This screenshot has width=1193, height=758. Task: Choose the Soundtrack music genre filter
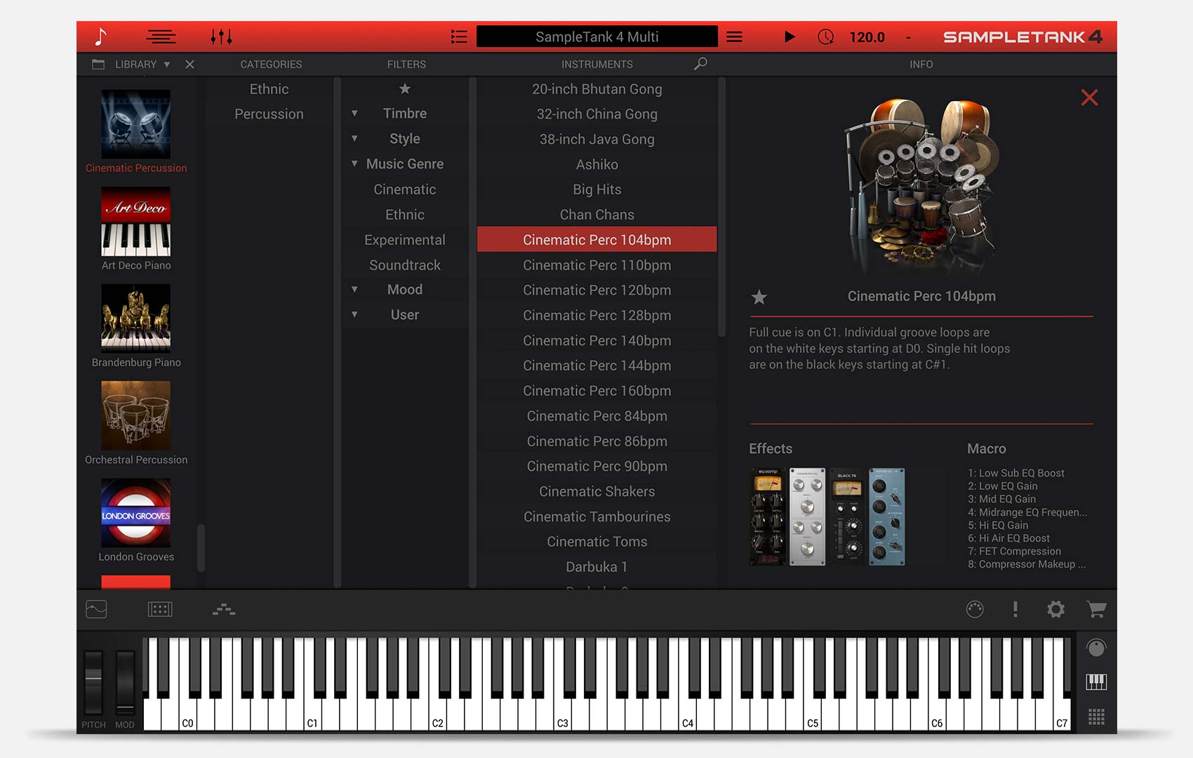(405, 265)
